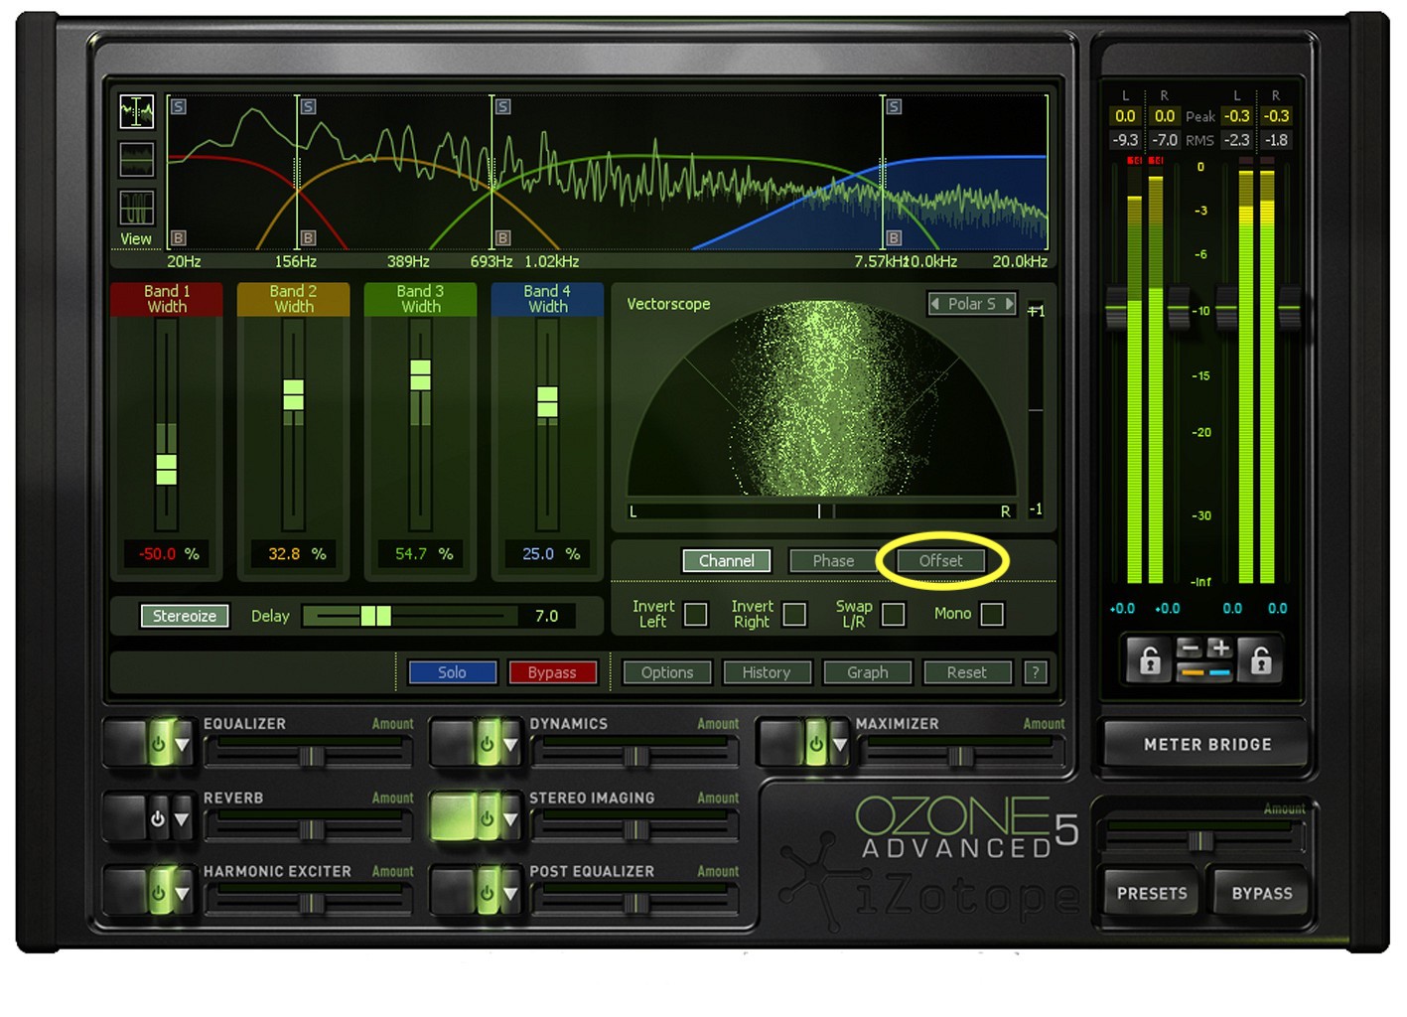Click the Reset button

[x=967, y=672]
